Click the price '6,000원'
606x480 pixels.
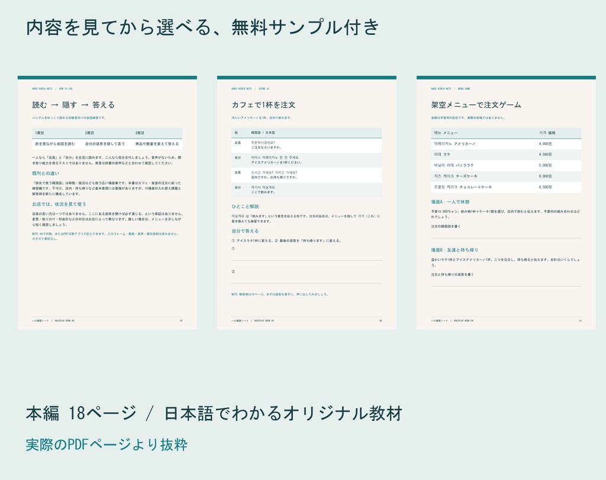(545, 176)
